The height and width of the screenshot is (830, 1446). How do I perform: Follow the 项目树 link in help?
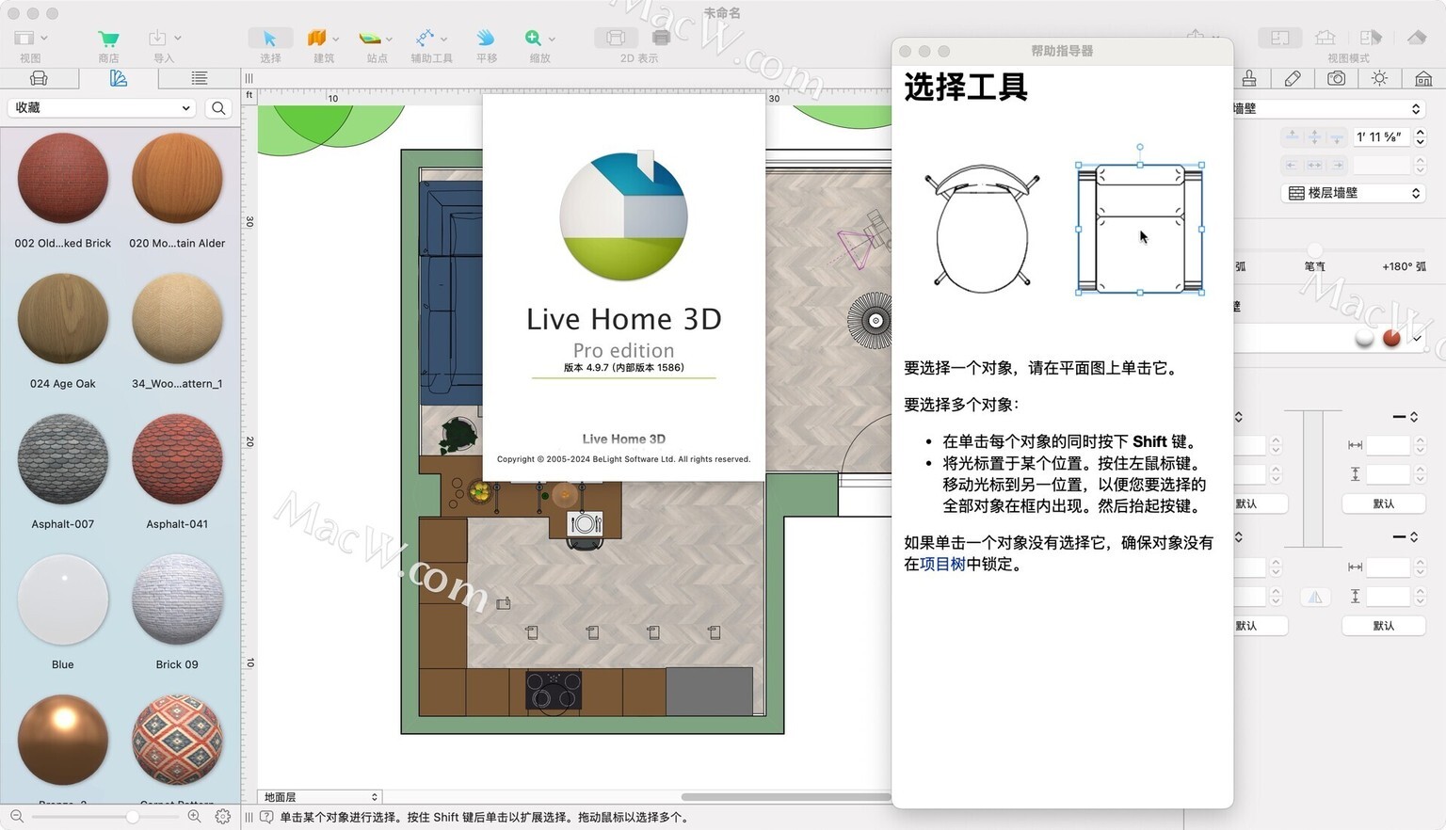[942, 565]
